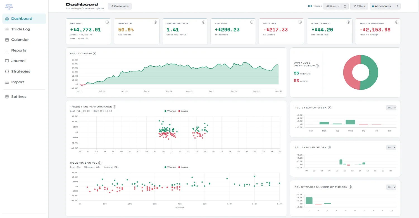Toggle Winners legend in Hold Time chart
This screenshot has height=218, width=419.
[x=171, y=167]
